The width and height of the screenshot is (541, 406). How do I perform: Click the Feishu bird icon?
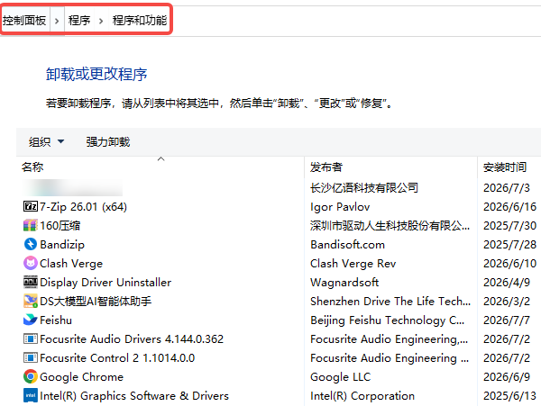31,320
